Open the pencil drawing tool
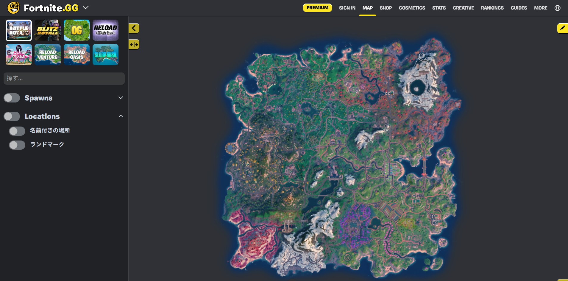The width and height of the screenshot is (568, 281). point(562,28)
